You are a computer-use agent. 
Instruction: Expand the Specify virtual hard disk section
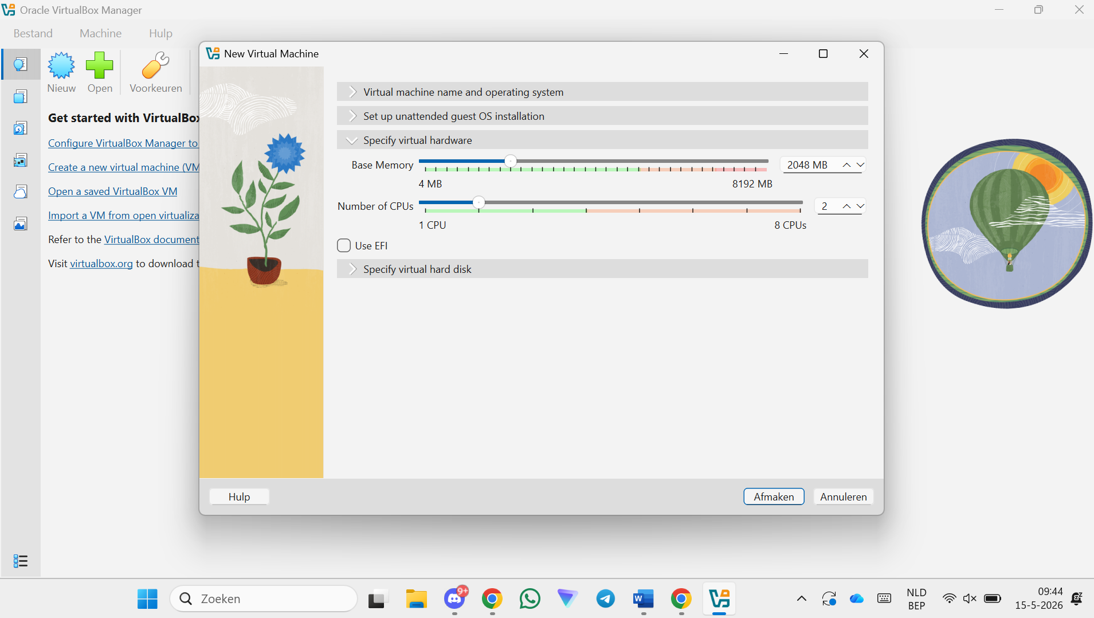(x=602, y=269)
